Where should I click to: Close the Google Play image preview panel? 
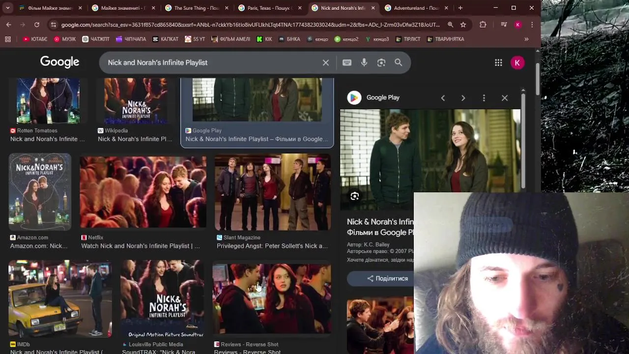[x=505, y=98]
